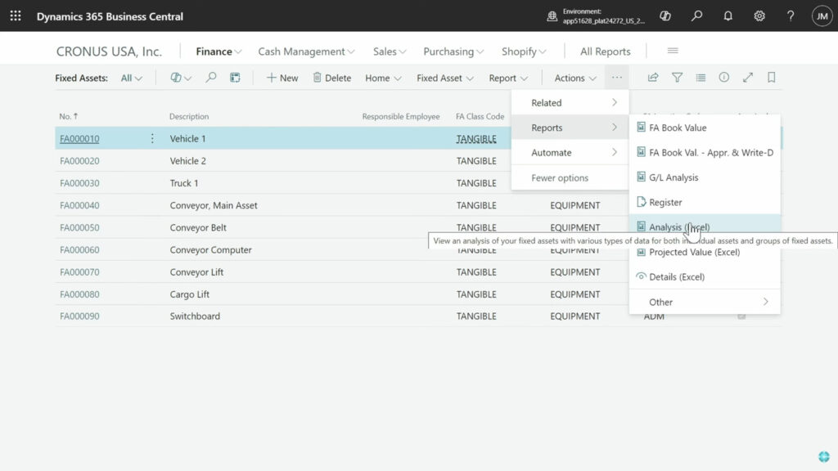Screen dimensions: 838x471
Task: Open the Actions dropdown
Action: click(575, 78)
